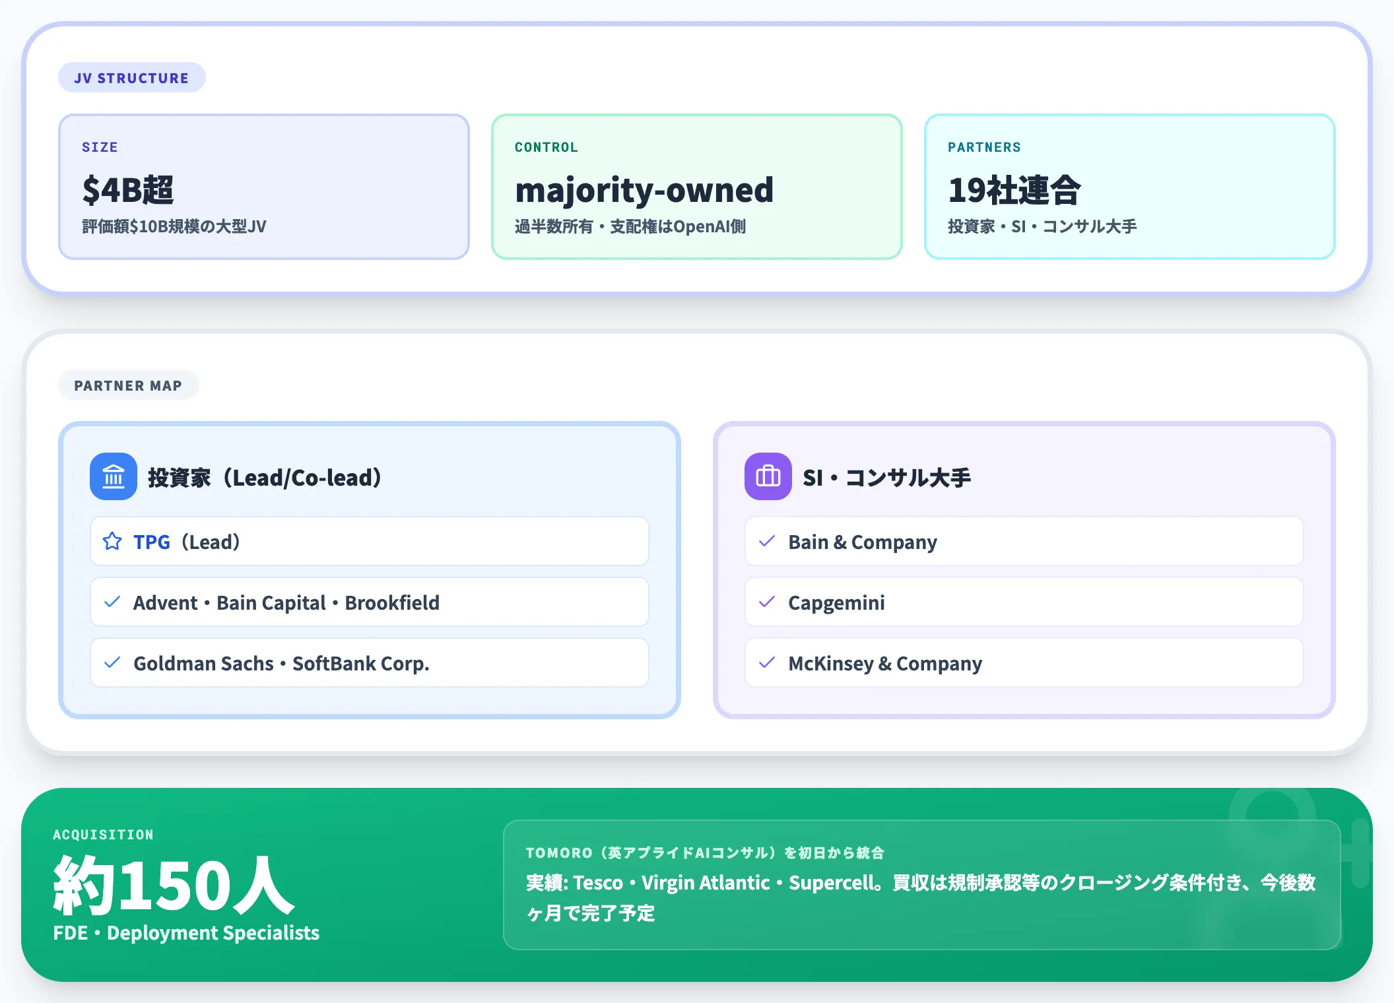Select the Bain & Company row

tap(1024, 542)
